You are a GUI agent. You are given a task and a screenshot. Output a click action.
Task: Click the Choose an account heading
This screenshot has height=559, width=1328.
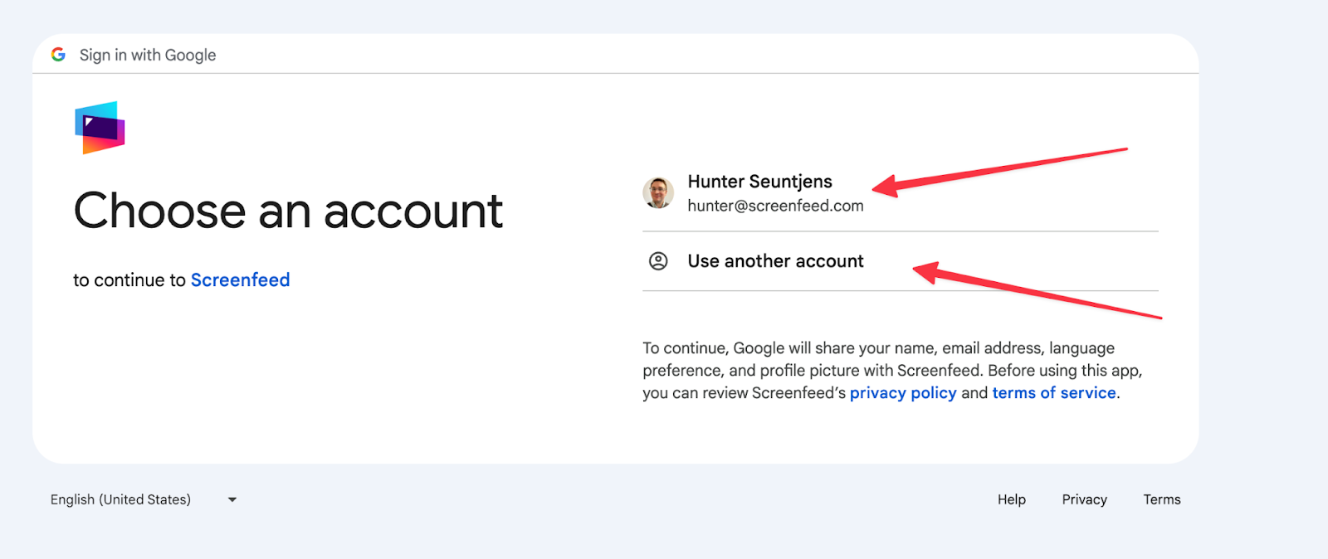(288, 211)
